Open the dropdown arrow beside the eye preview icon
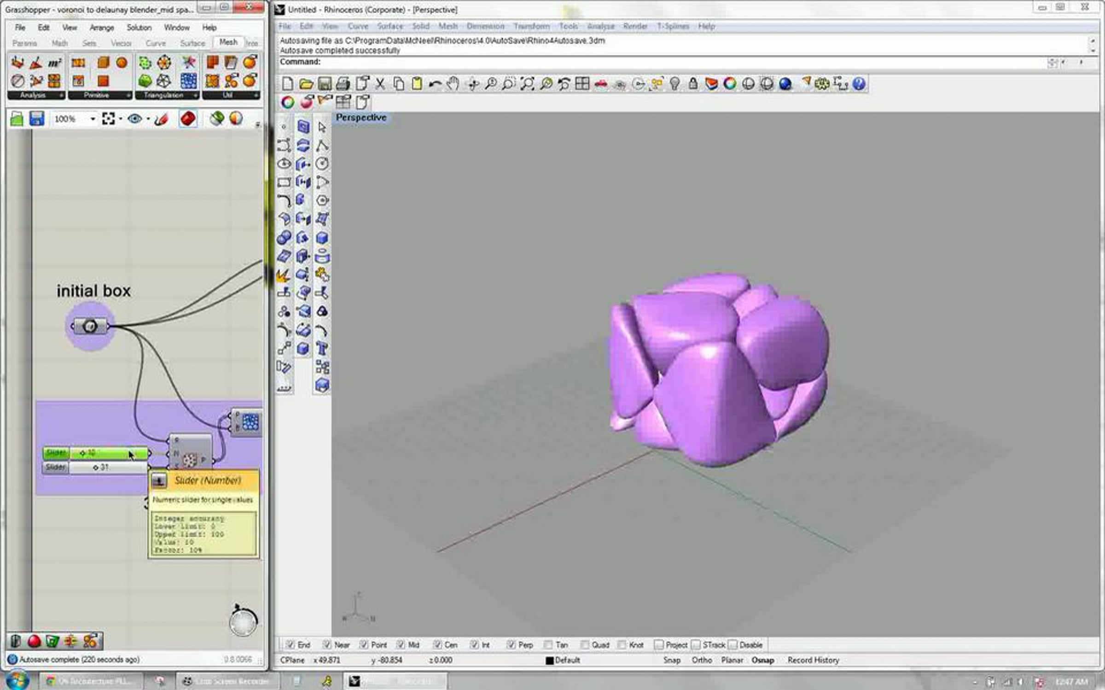Viewport: 1105px width, 690px height. click(x=148, y=119)
